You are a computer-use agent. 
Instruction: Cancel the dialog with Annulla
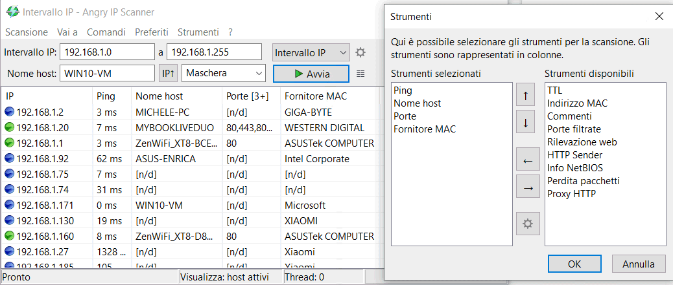pyautogui.click(x=638, y=264)
